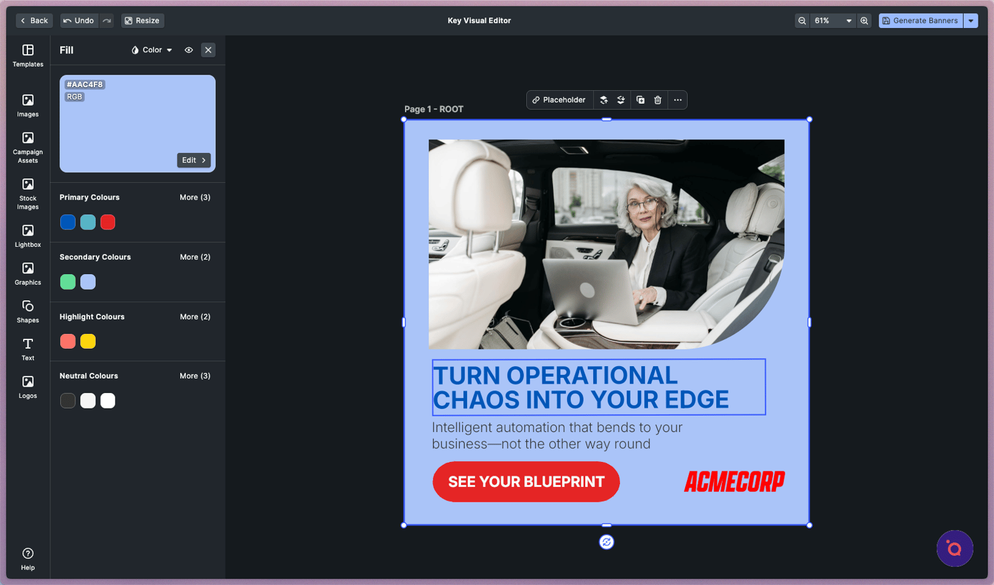Toggle fill visibility eye icon
994x585 pixels.
tap(189, 50)
